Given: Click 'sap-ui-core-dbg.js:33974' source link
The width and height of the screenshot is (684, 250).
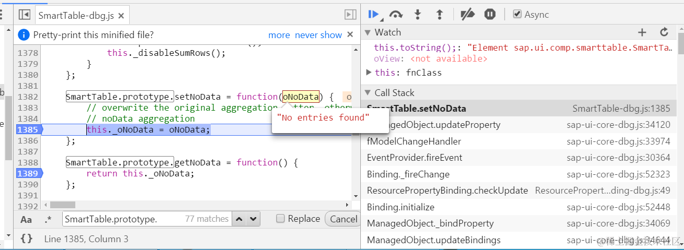Looking at the screenshot, I should coord(618,141).
